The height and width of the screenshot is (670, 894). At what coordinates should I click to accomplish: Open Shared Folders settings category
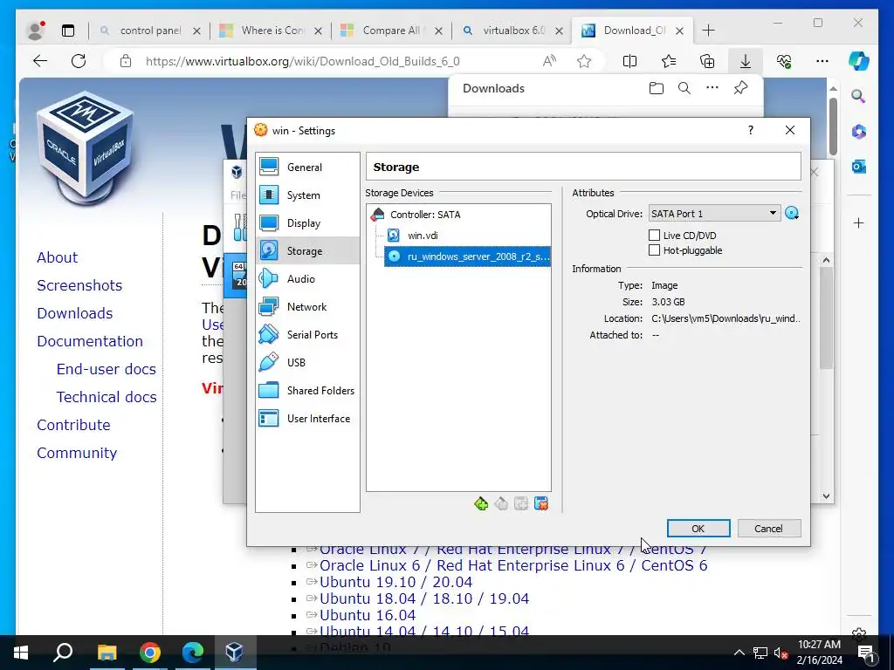pos(307,390)
